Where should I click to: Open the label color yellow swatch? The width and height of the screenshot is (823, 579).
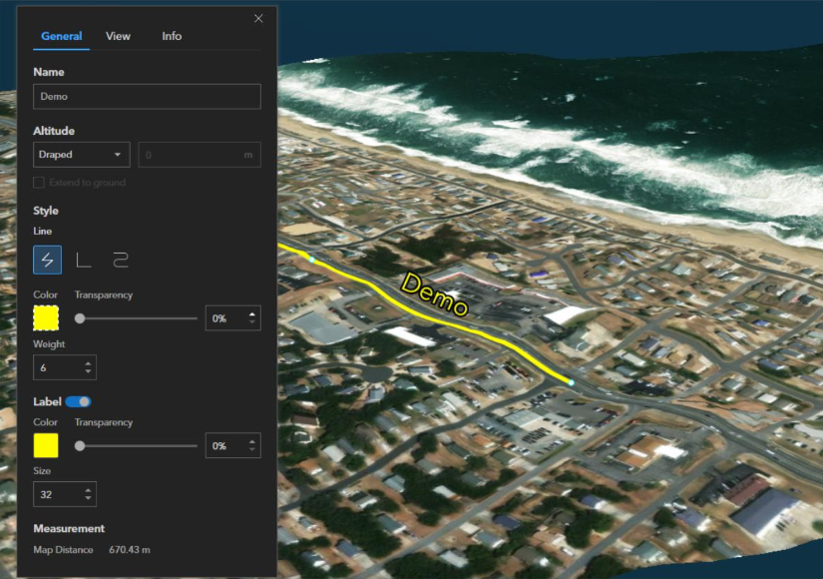coord(46,445)
